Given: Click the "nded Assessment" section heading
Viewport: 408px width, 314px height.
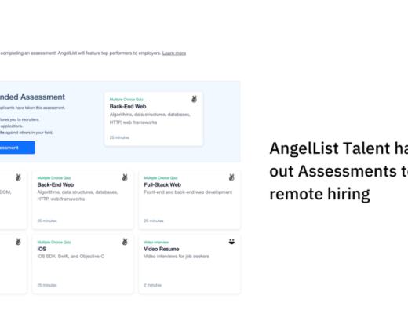Looking at the screenshot, I should point(32,97).
